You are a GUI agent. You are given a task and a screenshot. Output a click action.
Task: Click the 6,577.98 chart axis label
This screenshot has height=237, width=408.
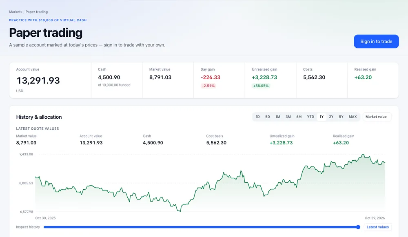click(x=27, y=212)
